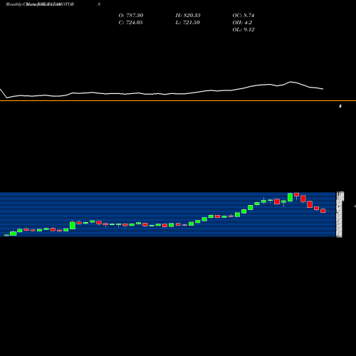Click the open price value O: 787.30
The height and width of the screenshot is (356, 356).
131,16
